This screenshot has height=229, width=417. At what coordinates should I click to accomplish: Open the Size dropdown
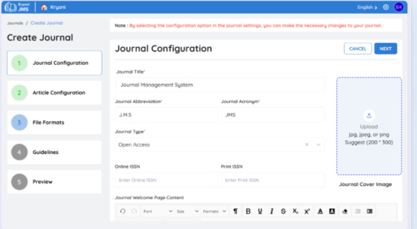coord(188,211)
